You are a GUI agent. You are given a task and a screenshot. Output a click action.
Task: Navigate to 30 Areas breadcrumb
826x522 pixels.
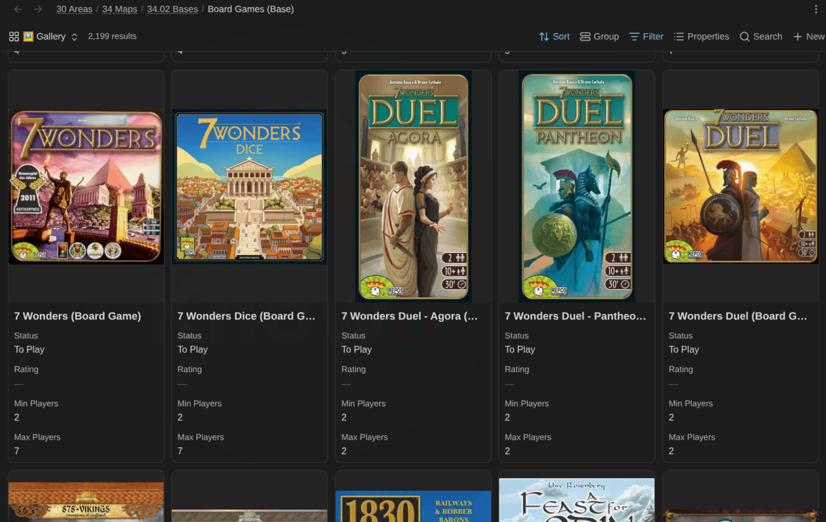74,9
